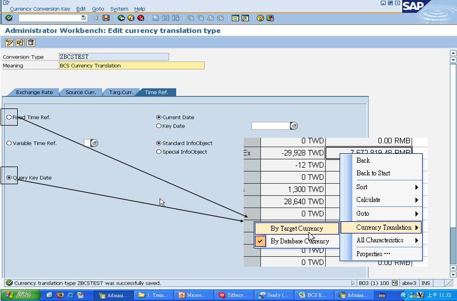Screen dimensions: 457x301
Task: Click the green Back arrow icon
Action: tap(121, 18)
